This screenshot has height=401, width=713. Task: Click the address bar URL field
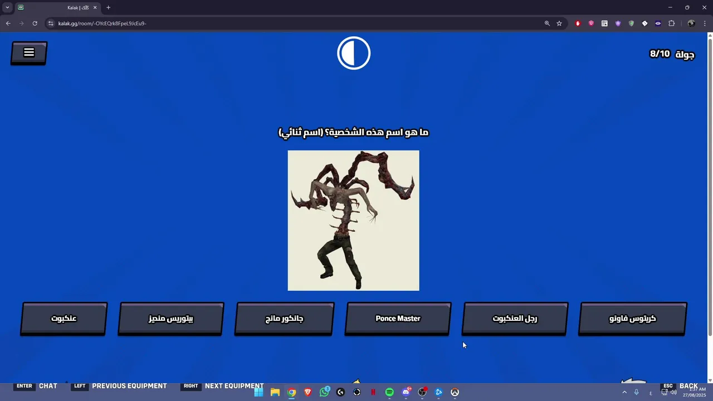pos(295,23)
